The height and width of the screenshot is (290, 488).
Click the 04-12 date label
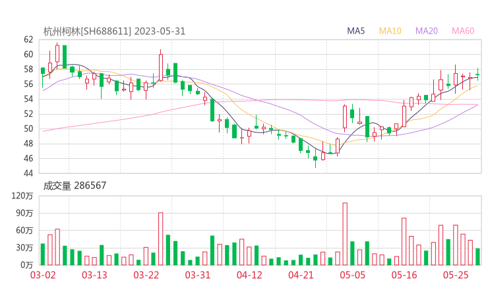249,275
